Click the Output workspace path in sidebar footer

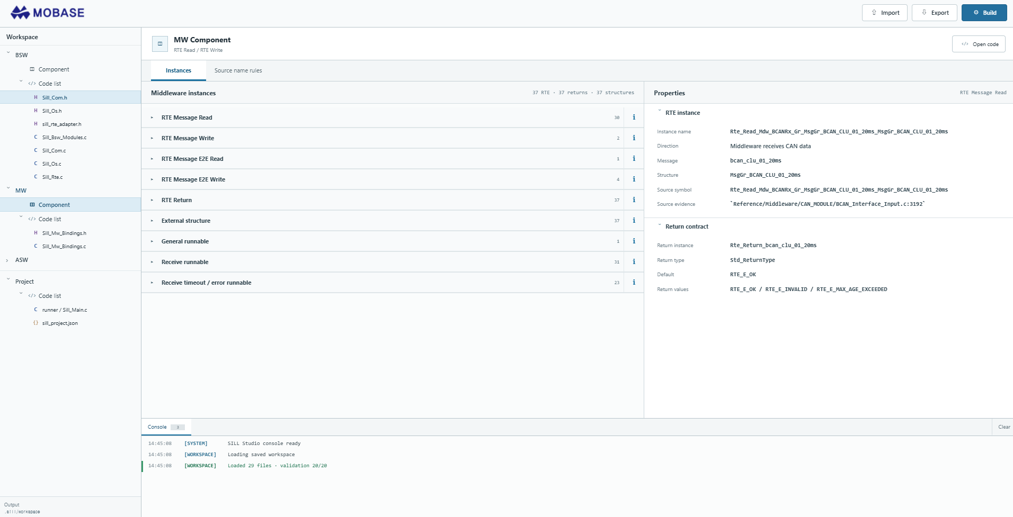(x=22, y=512)
